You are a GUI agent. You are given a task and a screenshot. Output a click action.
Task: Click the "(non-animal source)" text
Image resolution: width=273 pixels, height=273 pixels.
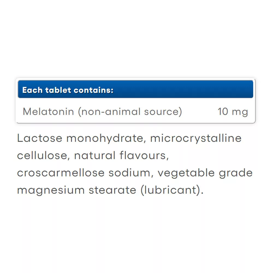(x=130, y=112)
